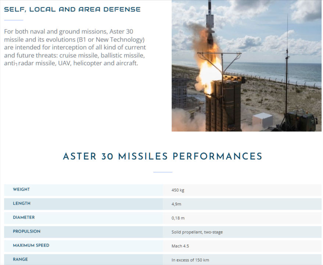This screenshot has height=265, width=323.
Task: Click the Aster missile launch photo
Action: (246, 66)
